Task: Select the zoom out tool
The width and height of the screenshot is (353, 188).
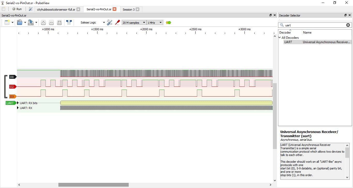Action: [51, 22]
